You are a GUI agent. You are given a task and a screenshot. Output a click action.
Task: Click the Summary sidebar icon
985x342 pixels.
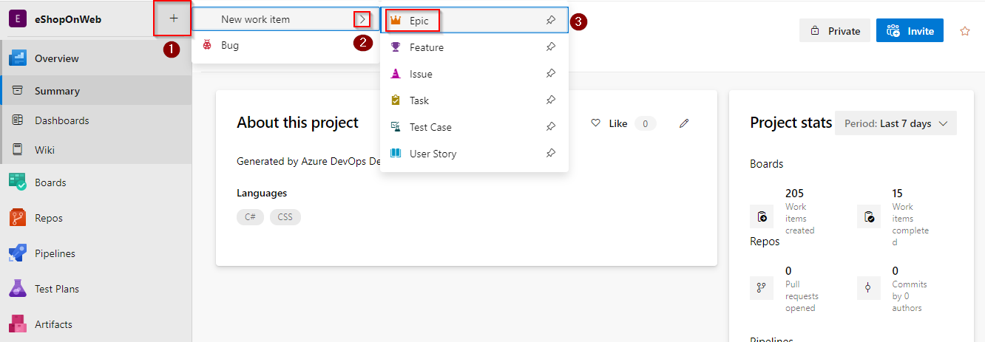17,91
